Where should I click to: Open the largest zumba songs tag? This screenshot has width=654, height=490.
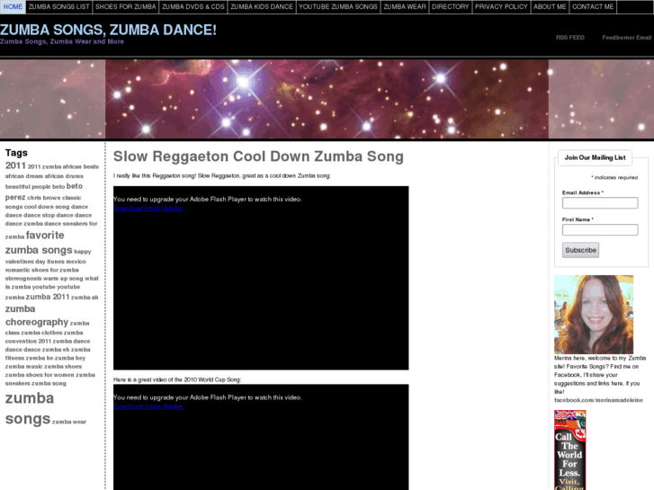click(29, 408)
